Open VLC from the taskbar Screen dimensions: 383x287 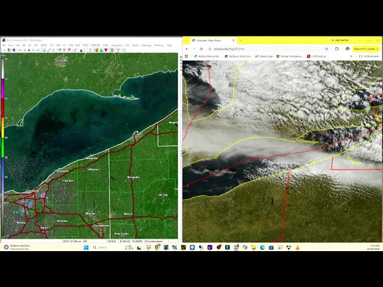[x=297, y=248]
